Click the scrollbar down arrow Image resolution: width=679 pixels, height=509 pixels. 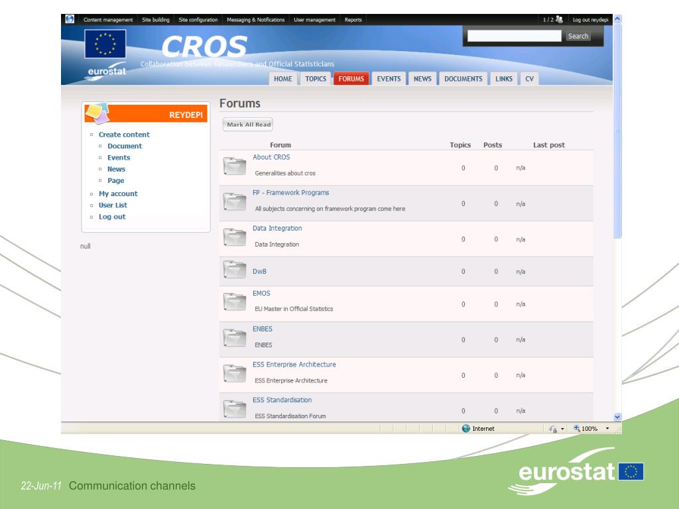coord(617,417)
